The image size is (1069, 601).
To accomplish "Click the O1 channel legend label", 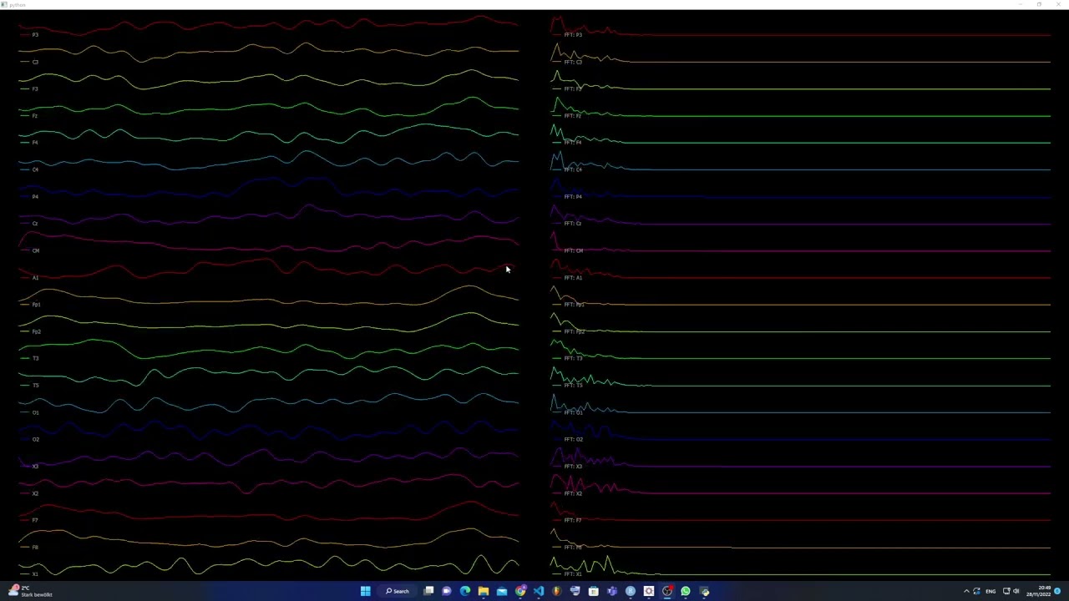I will click(x=35, y=412).
